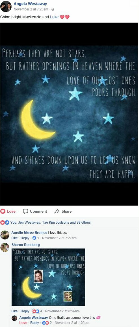
Task: Open Aurelle Maree Brunjes profile avatar
Action: pyautogui.click(x=5, y=235)
